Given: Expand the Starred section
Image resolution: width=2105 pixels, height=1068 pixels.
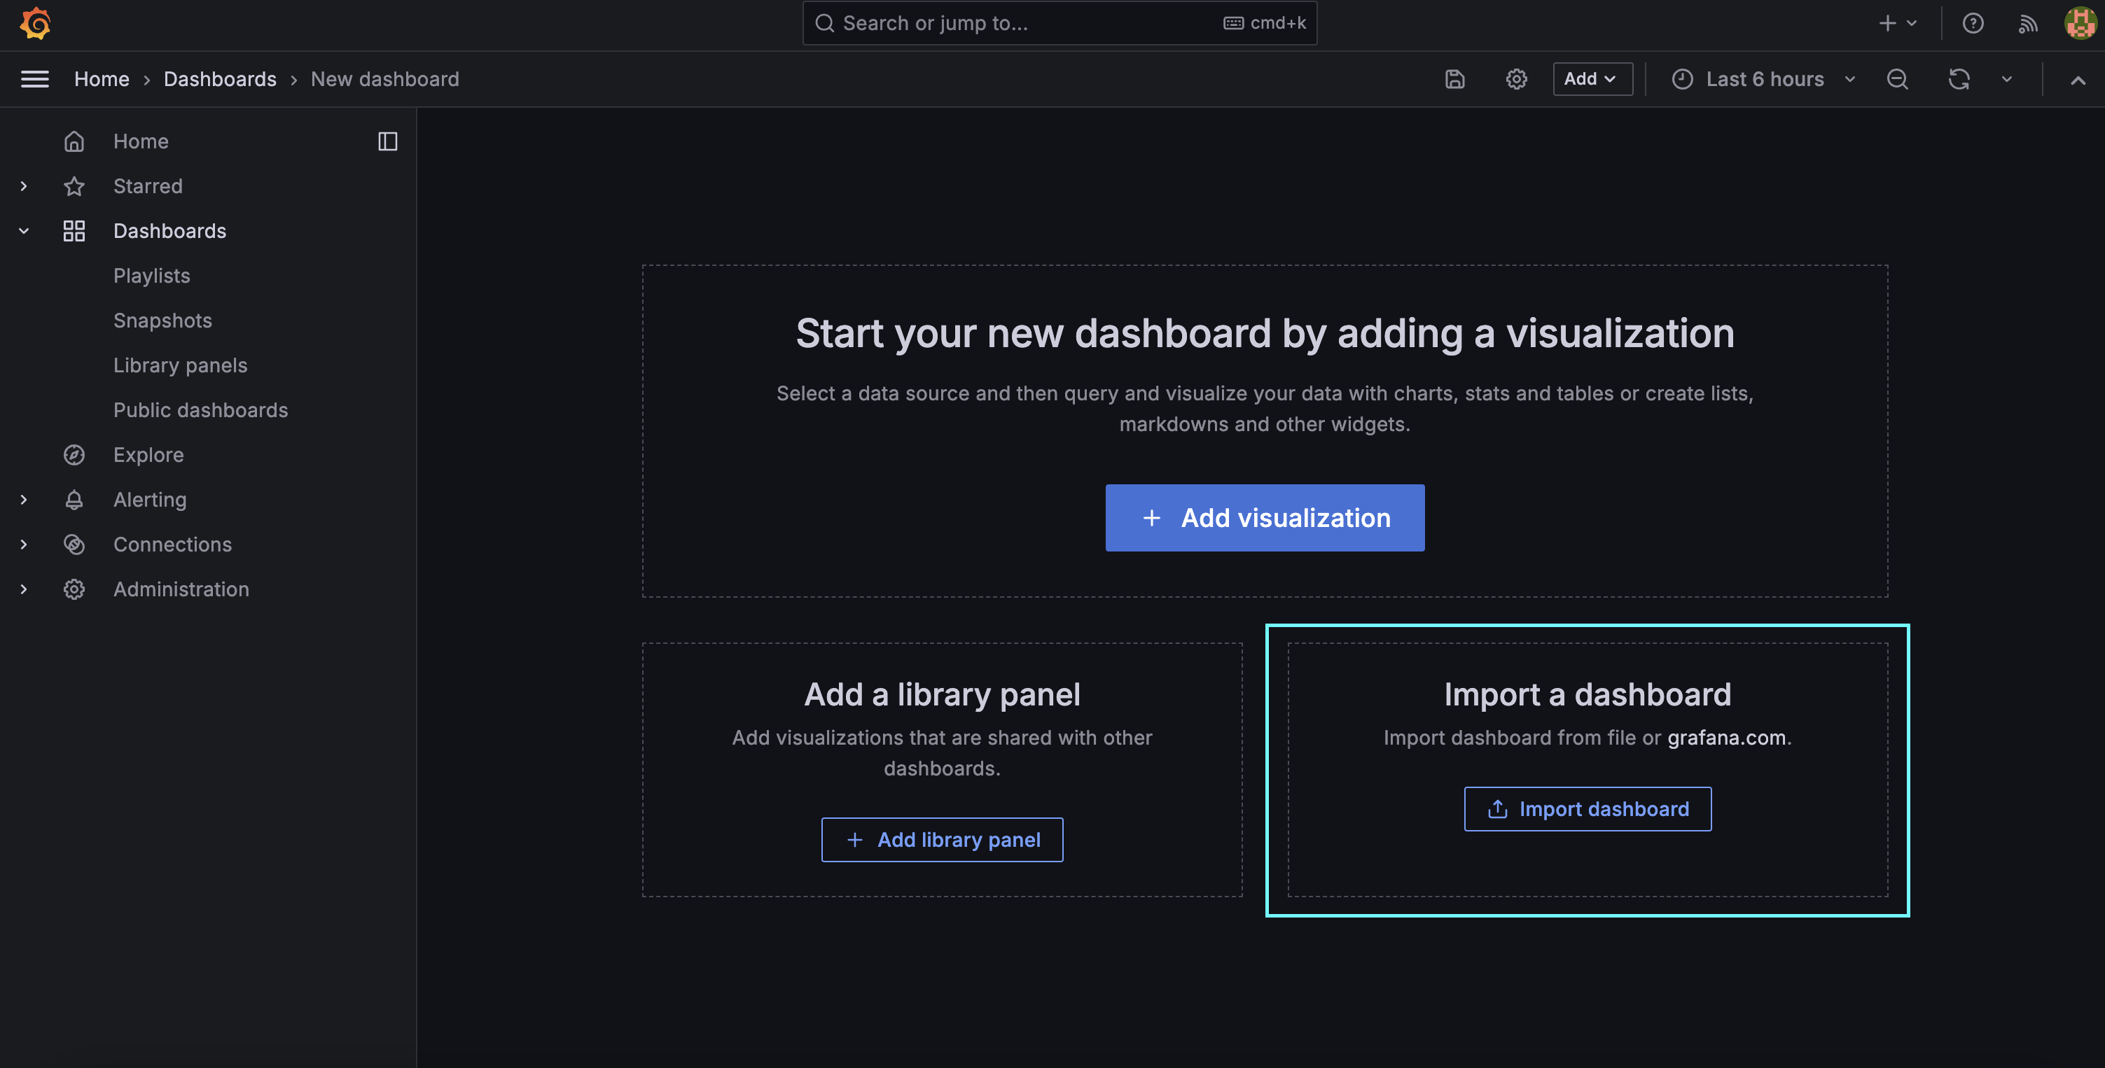Looking at the screenshot, I should [x=24, y=186].
